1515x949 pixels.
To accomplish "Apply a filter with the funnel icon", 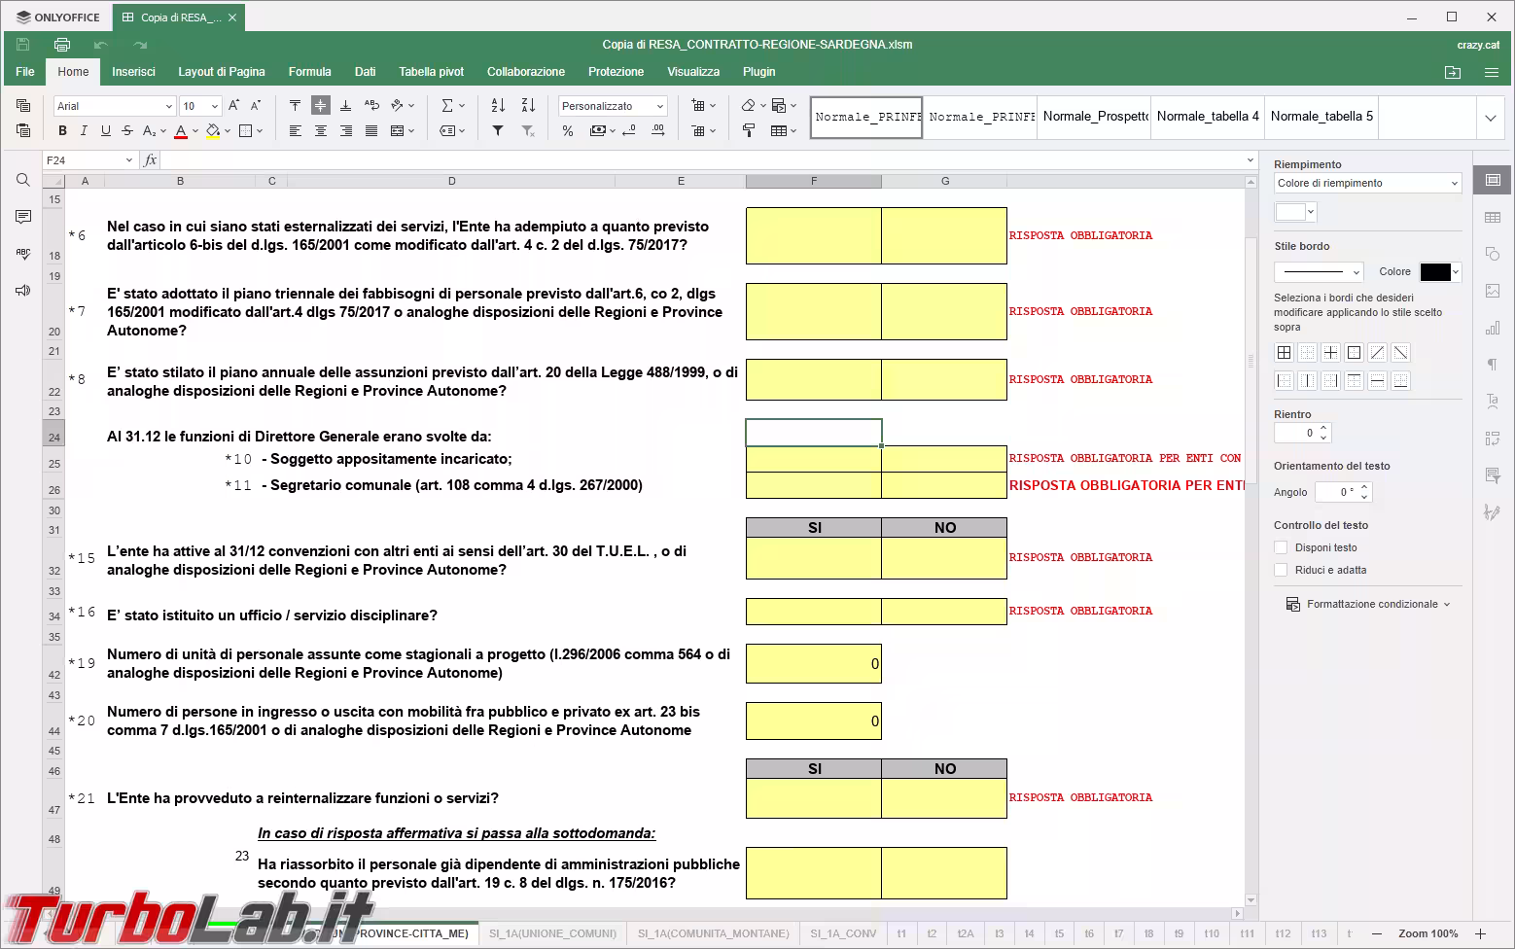I will point(498,131).
